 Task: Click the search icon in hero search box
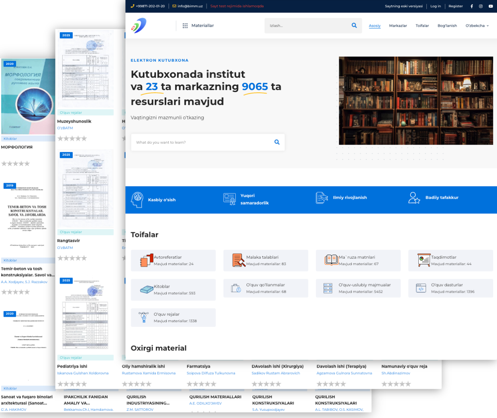[277, 142]
